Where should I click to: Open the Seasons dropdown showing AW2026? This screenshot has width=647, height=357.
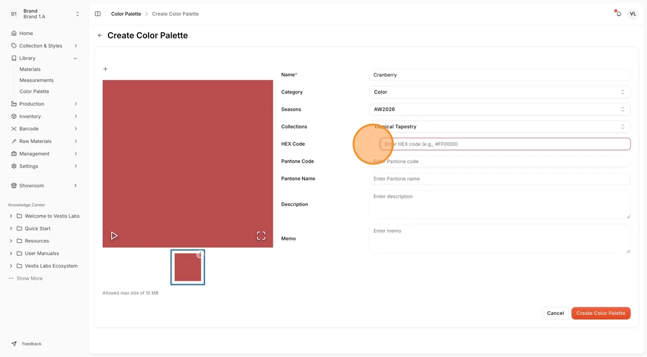coord(499,109)
